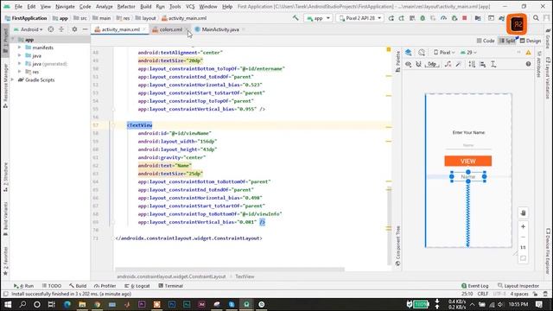553x311 pixels.
Task: Click the pack icon in design toolbar
Action: 472,64
